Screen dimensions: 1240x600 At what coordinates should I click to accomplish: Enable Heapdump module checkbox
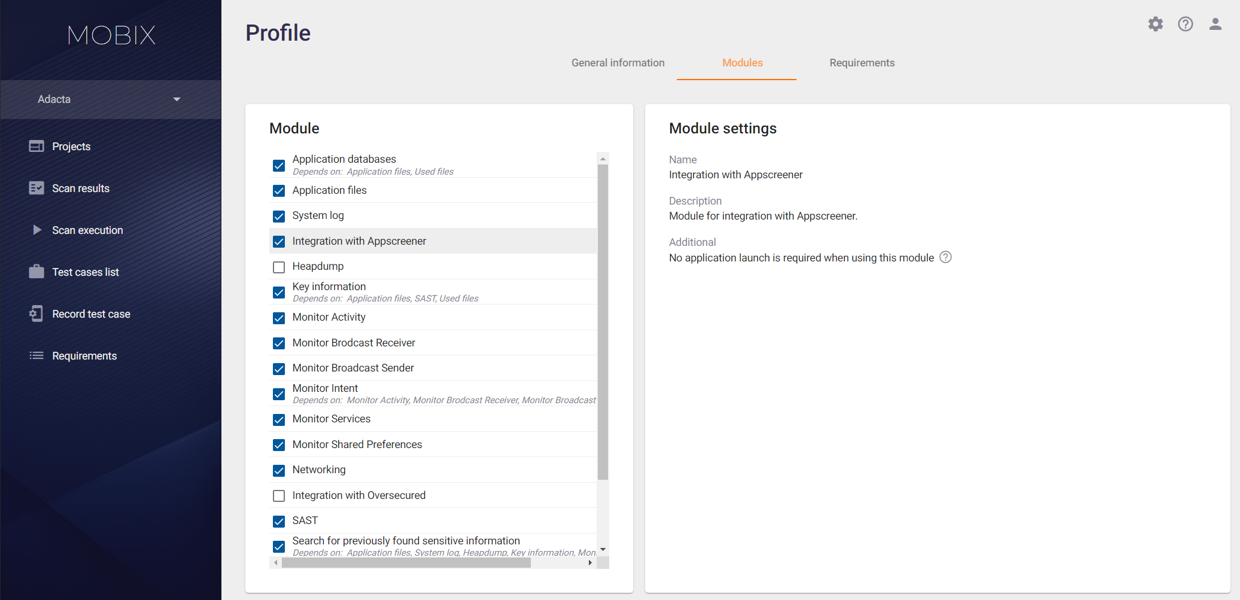click(279, 267)
